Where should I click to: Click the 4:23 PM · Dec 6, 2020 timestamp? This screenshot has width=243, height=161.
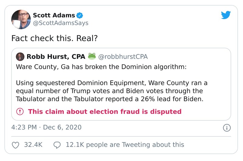tap(46, 127)
